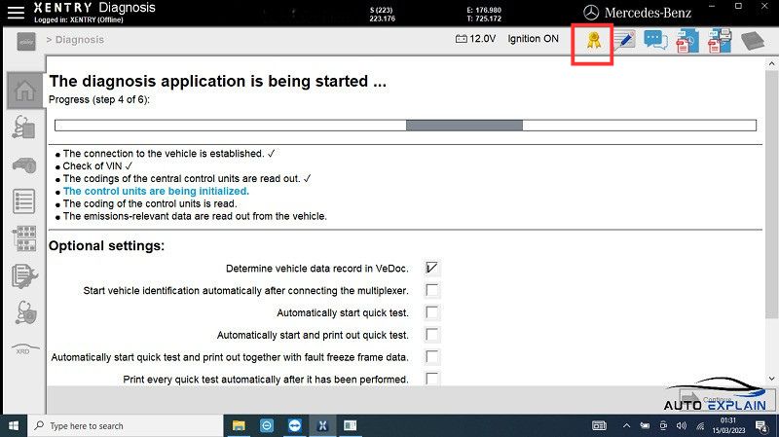Image resolution: width=779 pixels, height=437 pixels.
Task: Check Automatically start quick test
Action: pyautogui.click(x=431, y=312)
